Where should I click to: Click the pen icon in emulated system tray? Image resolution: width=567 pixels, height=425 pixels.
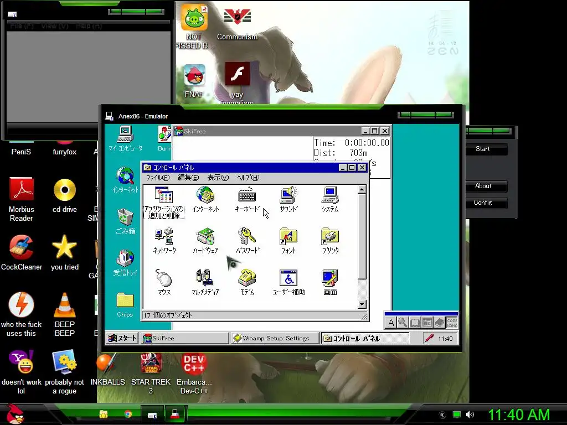[429, 338]
